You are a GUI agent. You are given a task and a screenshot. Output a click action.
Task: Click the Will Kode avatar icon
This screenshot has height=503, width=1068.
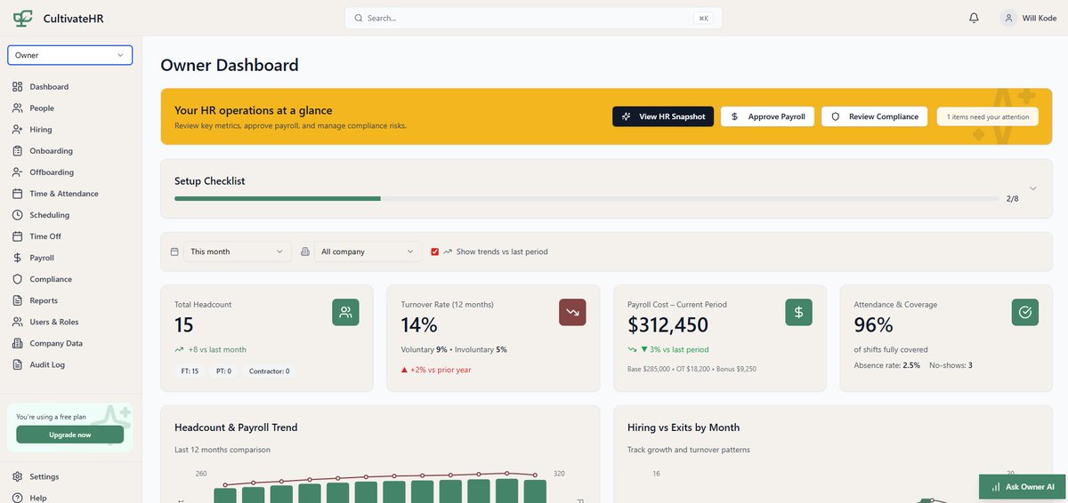[1008, 18]
